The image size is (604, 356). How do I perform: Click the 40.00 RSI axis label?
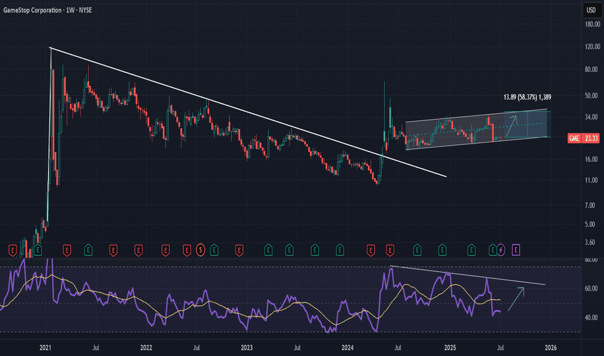click(x=591, y=318)
